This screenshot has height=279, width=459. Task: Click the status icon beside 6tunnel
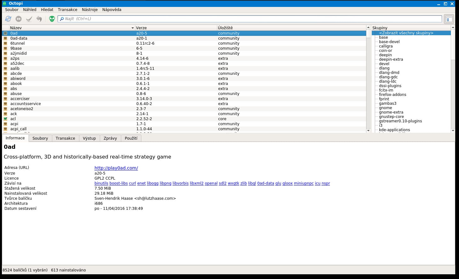coord(5,43)
